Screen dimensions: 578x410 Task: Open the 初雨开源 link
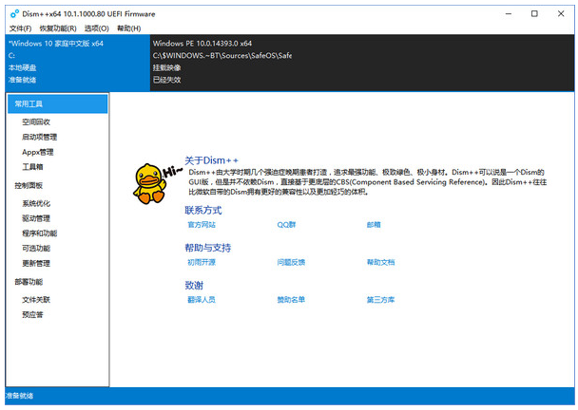[x=202, y=262]
